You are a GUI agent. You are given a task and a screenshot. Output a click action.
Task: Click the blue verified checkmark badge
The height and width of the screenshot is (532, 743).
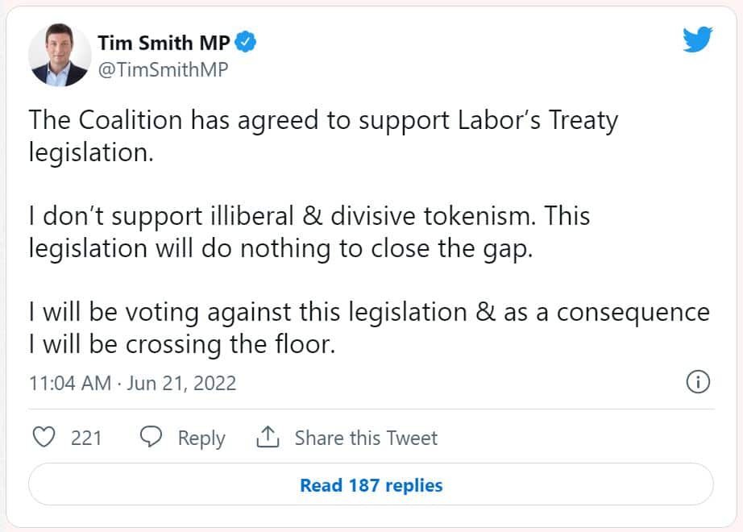[244, 39]
